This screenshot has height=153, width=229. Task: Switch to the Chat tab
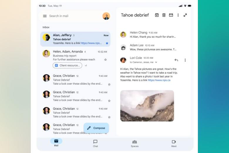[95, 144]
